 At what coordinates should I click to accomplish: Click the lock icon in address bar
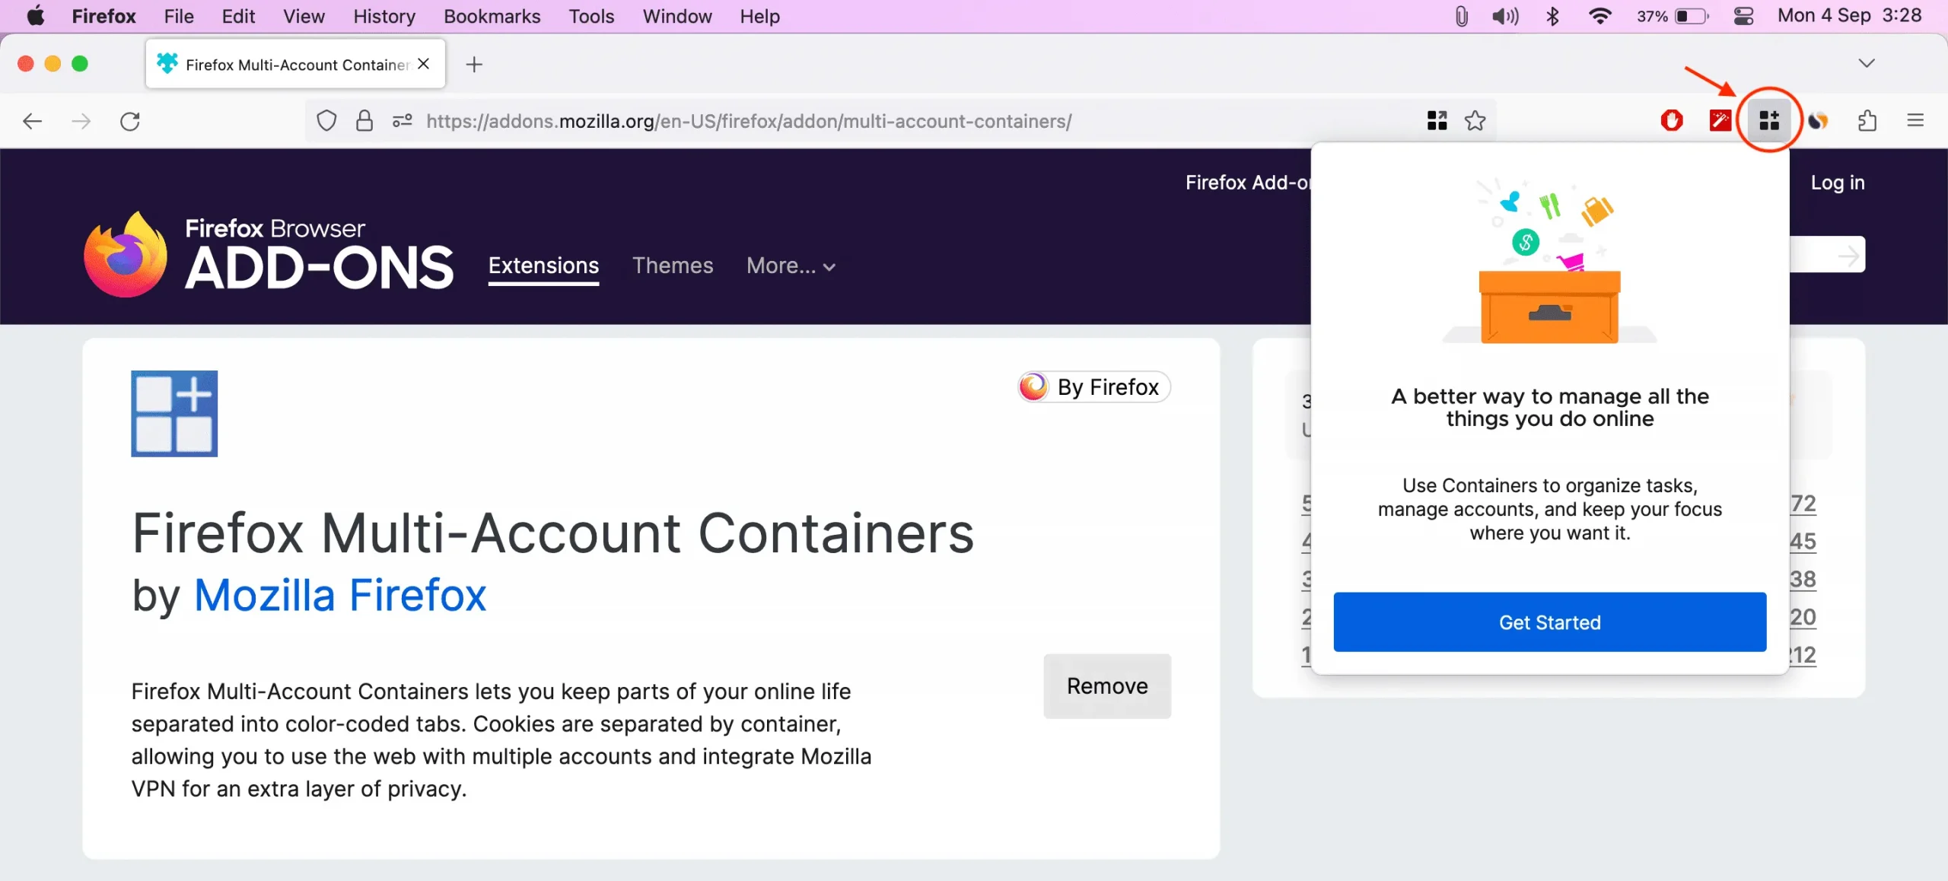click(x=365, y=120)
